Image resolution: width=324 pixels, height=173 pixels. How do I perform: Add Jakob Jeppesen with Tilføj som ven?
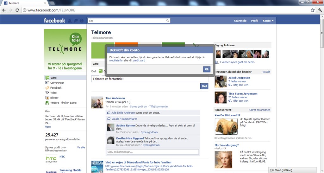click(x=240, y=85)
